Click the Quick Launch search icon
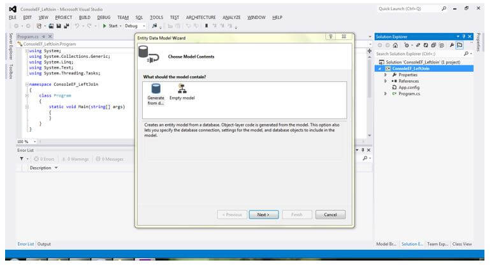Image resolution: width=494 pixels, height=265 pixels. click(444, 9)
